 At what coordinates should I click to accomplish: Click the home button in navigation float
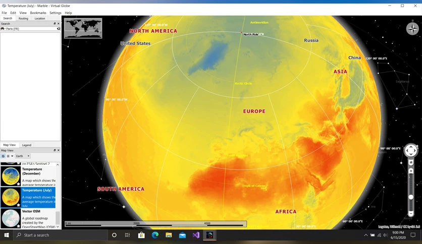click(411, 162)
